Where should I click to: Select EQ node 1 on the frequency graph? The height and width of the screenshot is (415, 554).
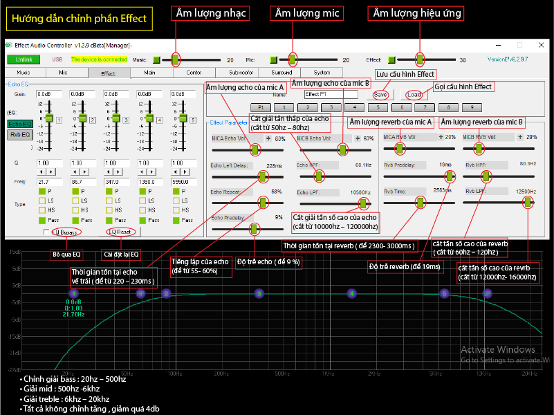tap(73, 293)
